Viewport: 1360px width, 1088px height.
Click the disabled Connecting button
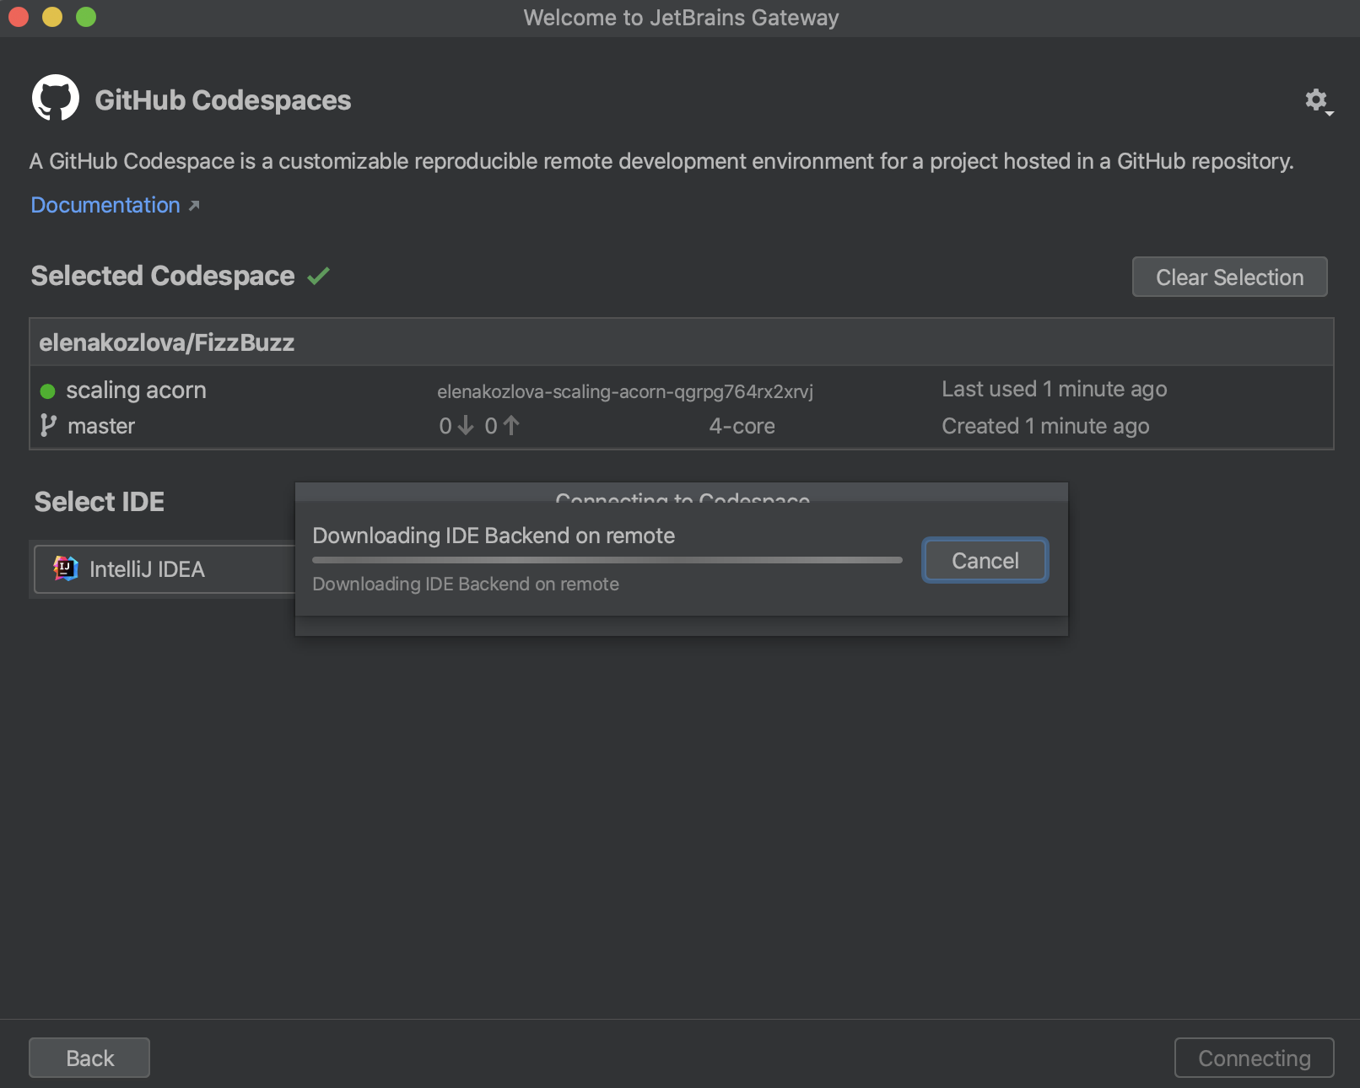click(1254, 1058)
